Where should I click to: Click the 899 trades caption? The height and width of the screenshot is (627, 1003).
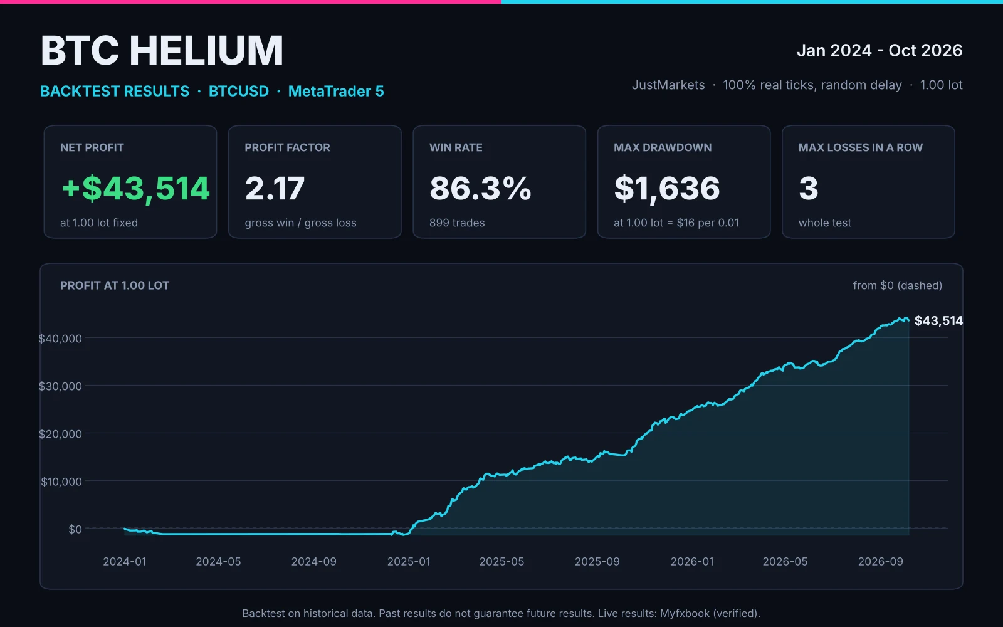[x=457, y=223]
